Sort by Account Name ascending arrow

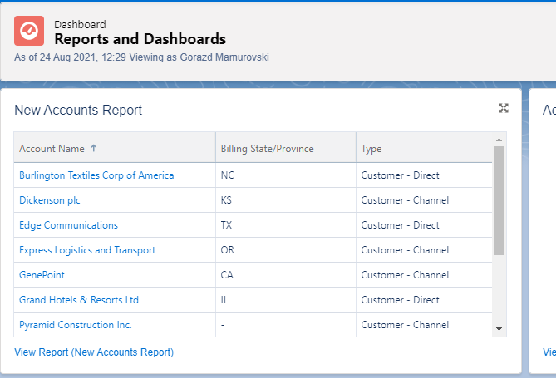(x=94, y=149)
